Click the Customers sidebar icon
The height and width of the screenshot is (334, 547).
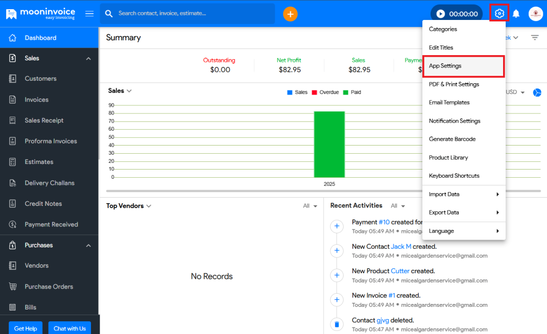(x=13, y=79)
